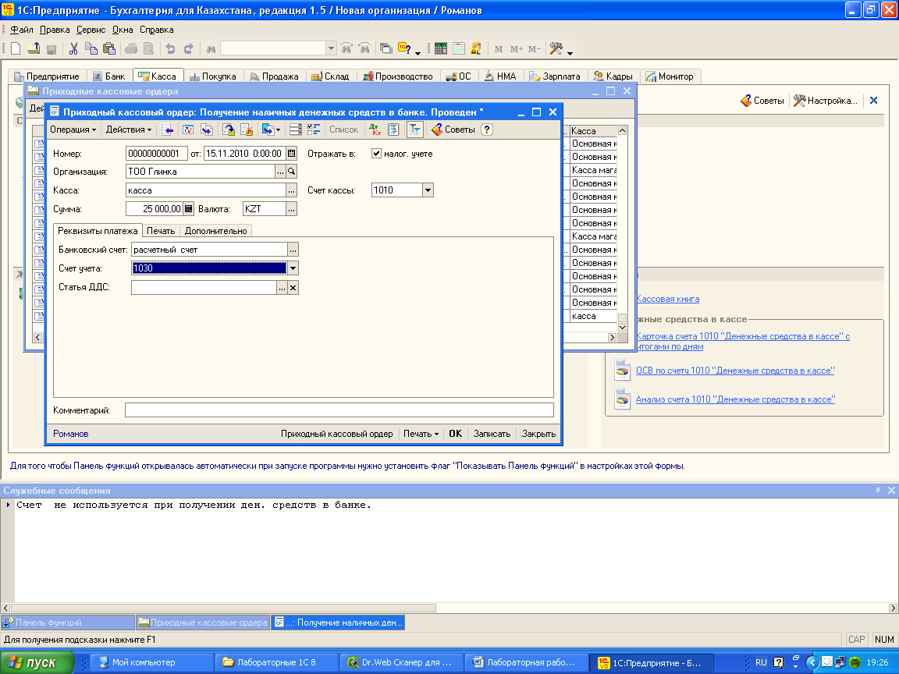Open ОСВ по счету 1010 link
This screenshot has width=899, height=674.
[x=735, y=371]
